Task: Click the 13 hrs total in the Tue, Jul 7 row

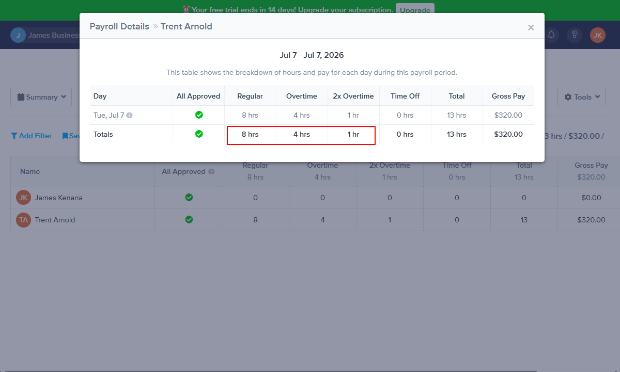Action: [x=457, y=116]
